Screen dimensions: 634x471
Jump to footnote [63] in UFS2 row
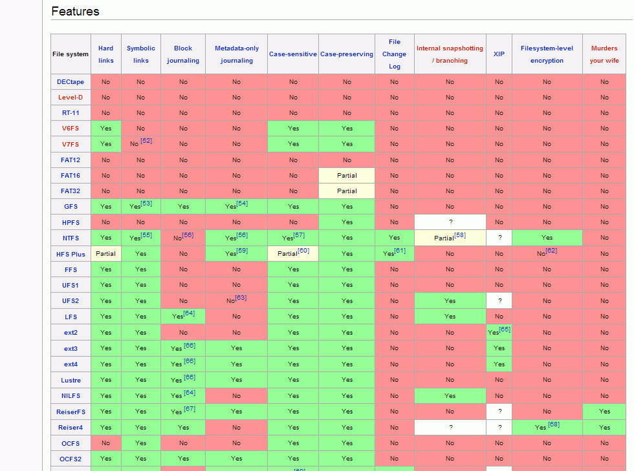[x=241, y=298]
